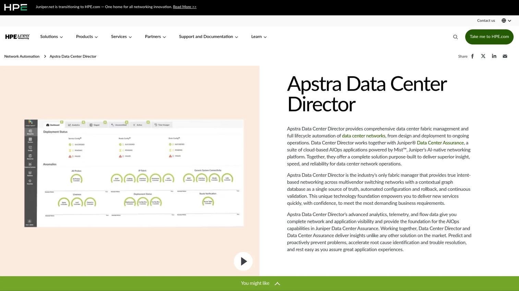Share page on Facebook
The width and height of the screenshot is (519, 291).
[x=472, y=56]
